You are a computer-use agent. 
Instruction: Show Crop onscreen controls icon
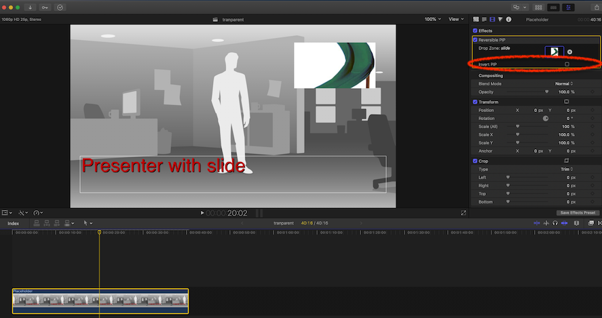pos(566,161)
